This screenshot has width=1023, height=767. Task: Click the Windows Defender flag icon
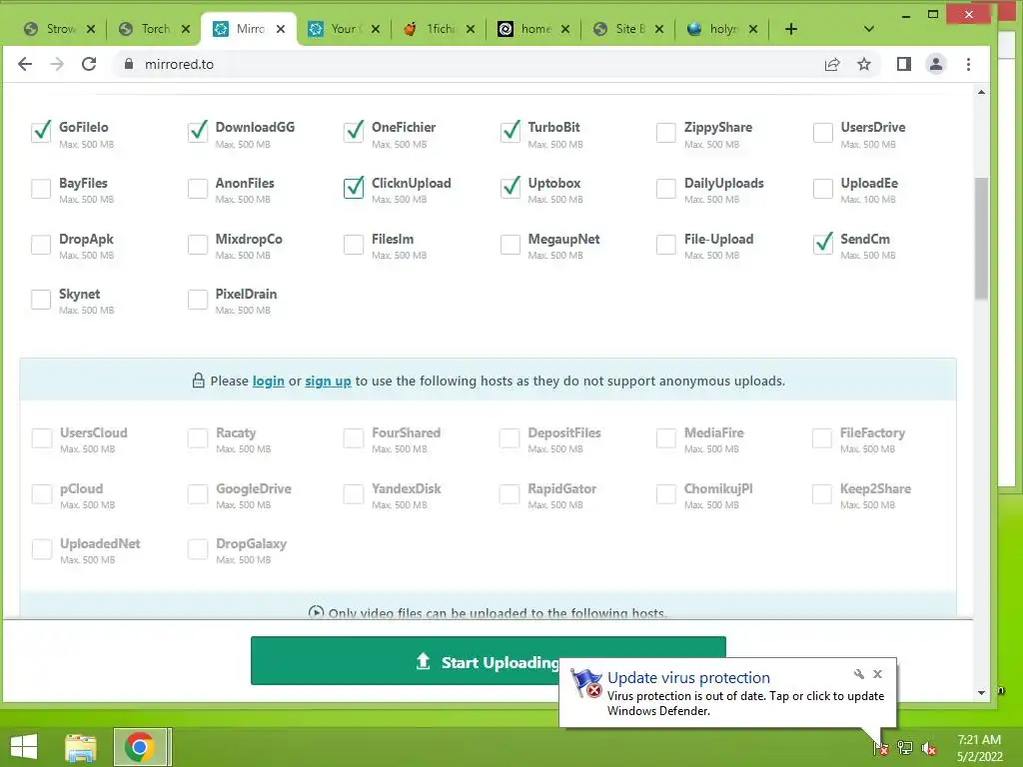coord(585,683)
